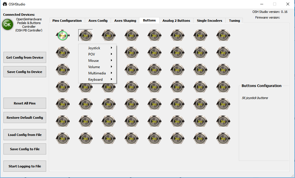Open the Single Encoders tab
This screenshot has height=178, width=295.
[209, 21]
